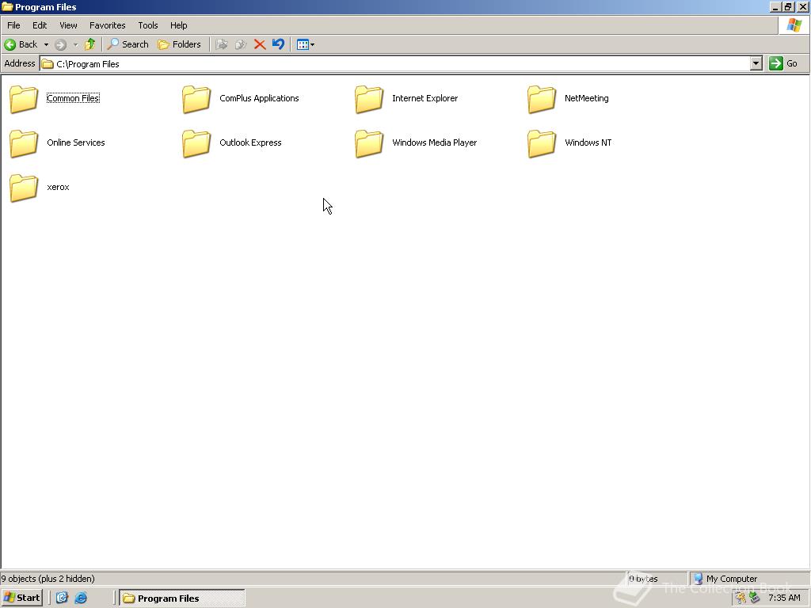Go up one folder level
The width and height of the screenshot is (811, 608).
pos(90,44)
